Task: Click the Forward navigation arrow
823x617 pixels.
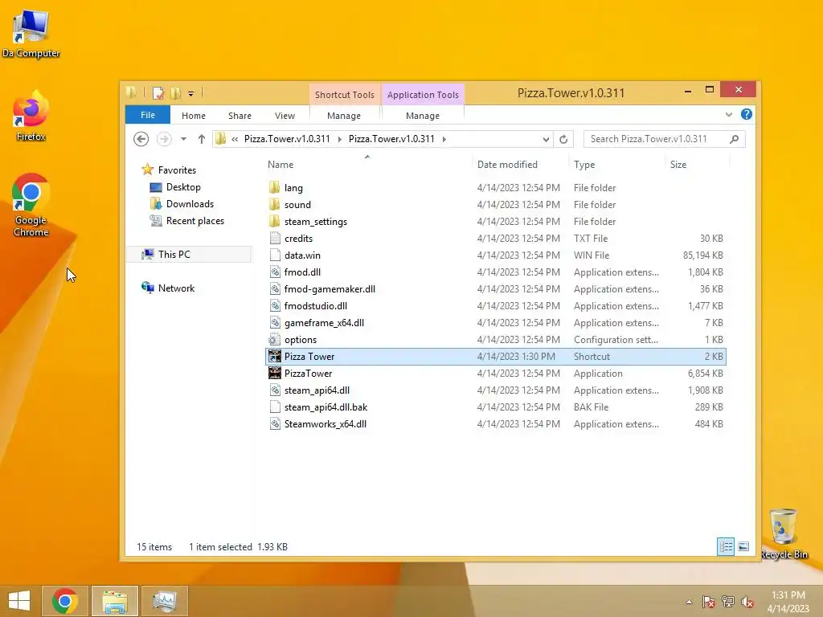Action: [164, 139]
